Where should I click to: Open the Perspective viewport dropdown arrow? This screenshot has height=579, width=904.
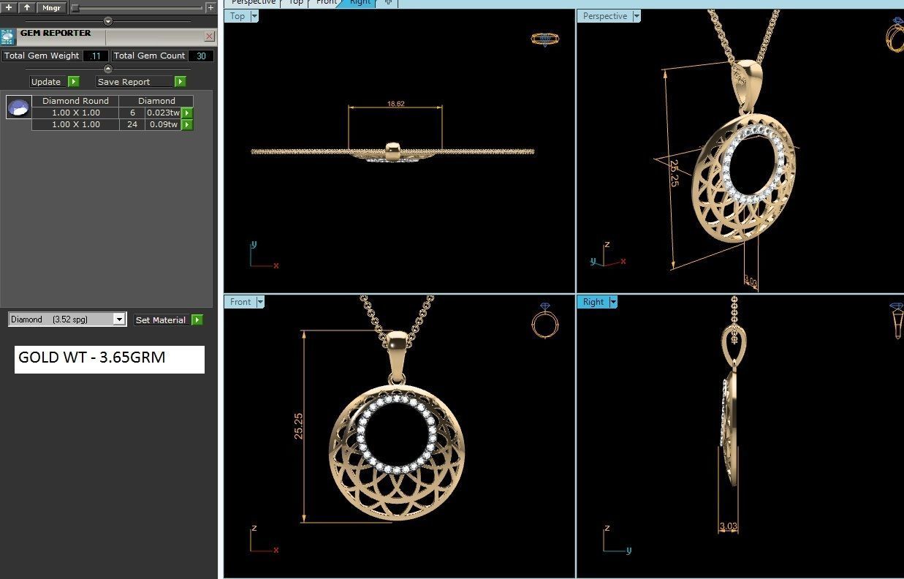[637, 16]
